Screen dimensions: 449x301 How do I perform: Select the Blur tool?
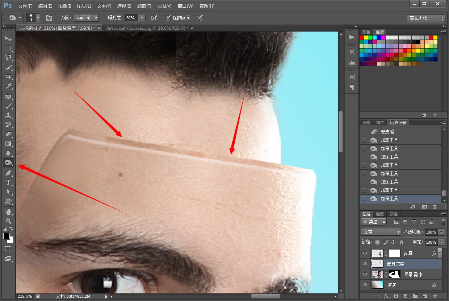pyautogui.click(x=8, y=153)
